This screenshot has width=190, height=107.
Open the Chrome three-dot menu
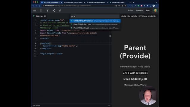click(157, 6)
